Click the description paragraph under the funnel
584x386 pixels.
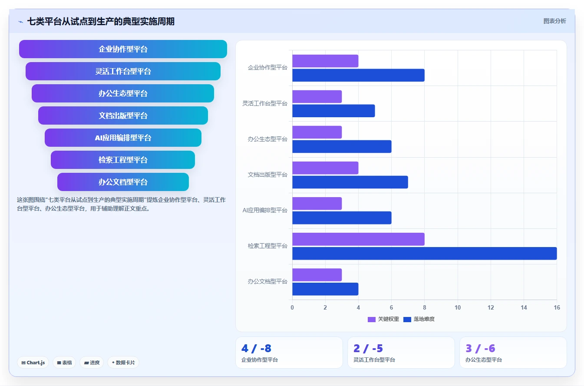tap(121, 204)
